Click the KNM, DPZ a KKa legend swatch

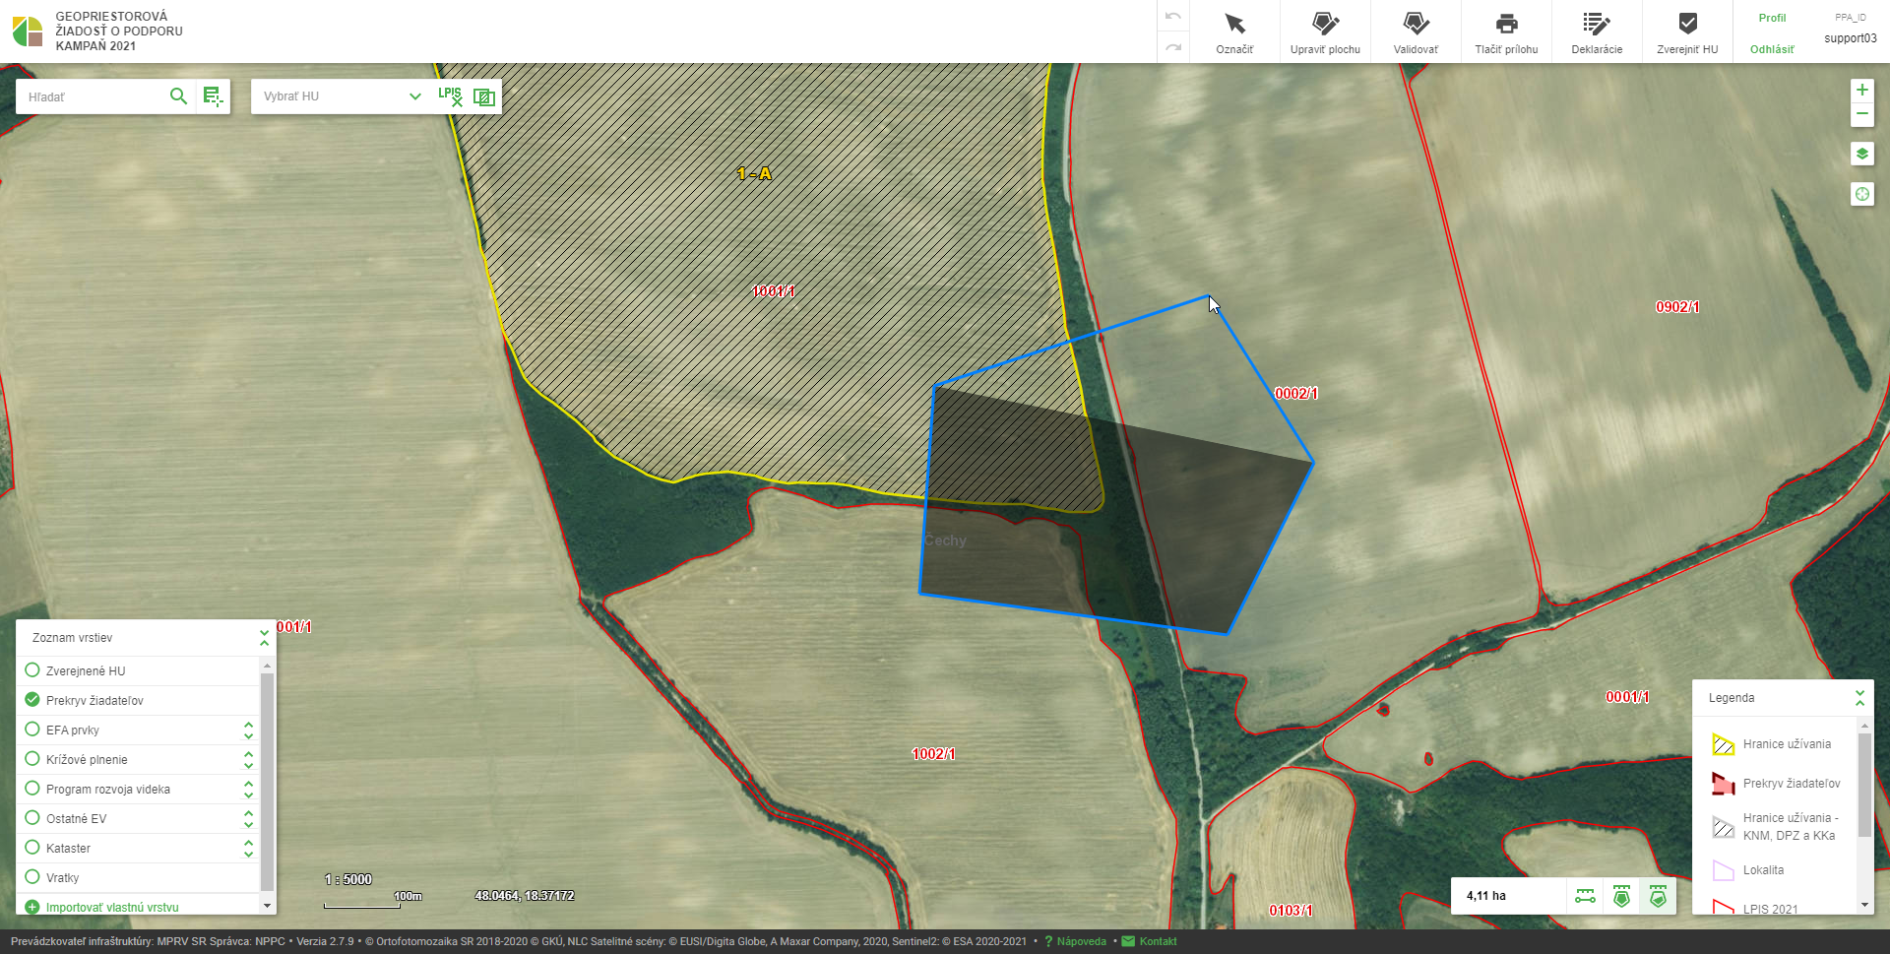point(1723,827)
